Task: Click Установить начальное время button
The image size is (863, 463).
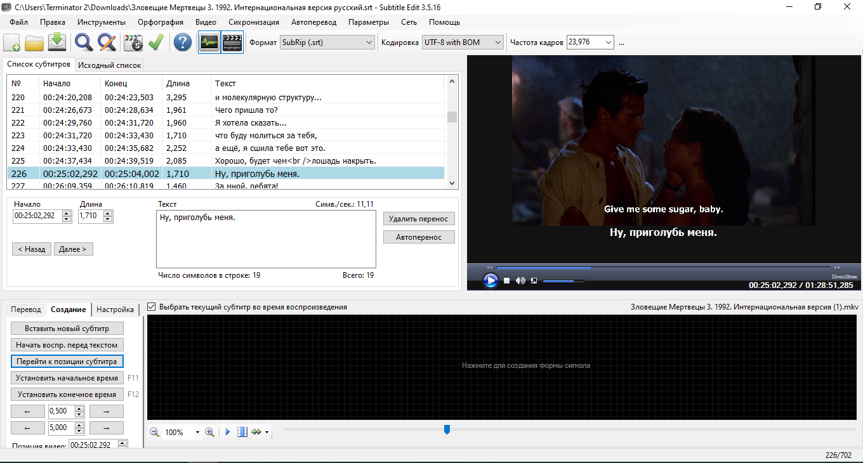Action: point(67,378)
